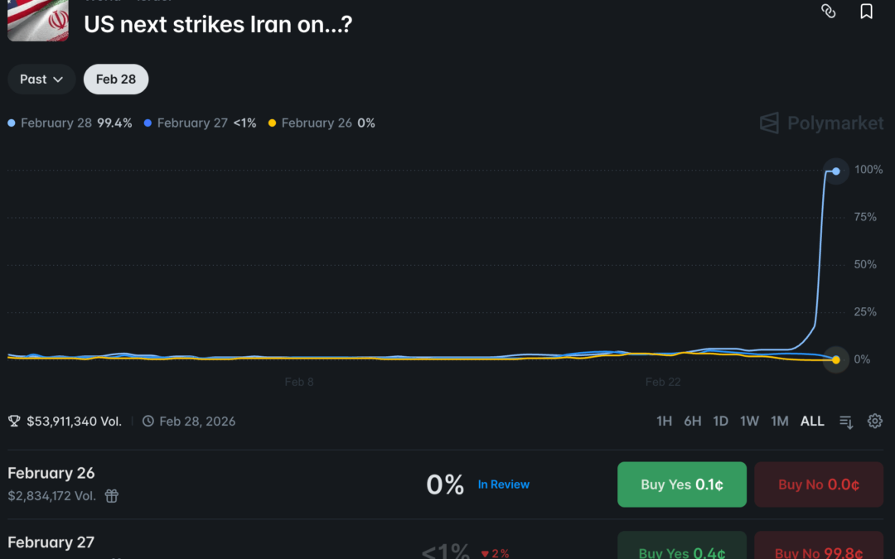Expand the February 26 market row
Image resolution: width=895 pixels, height=559 pixels.
pos(51,473)
